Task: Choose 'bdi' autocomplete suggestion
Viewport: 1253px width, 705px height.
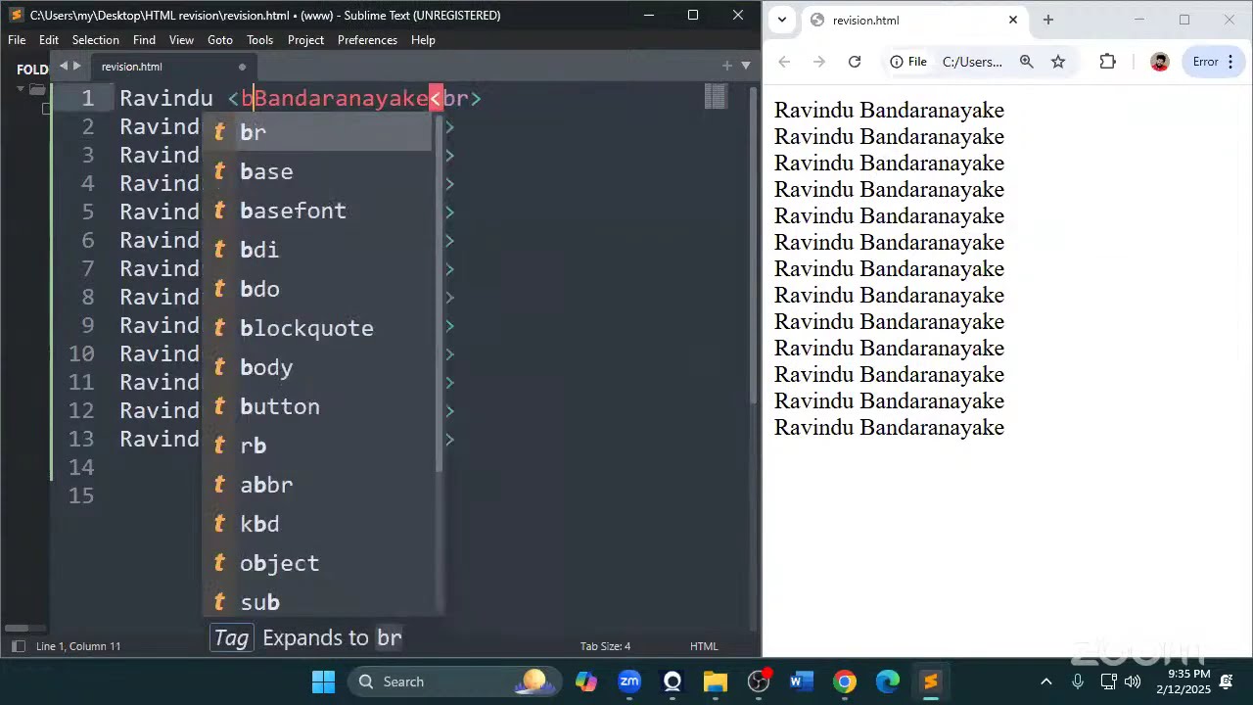Action: [x=317, y=250]
